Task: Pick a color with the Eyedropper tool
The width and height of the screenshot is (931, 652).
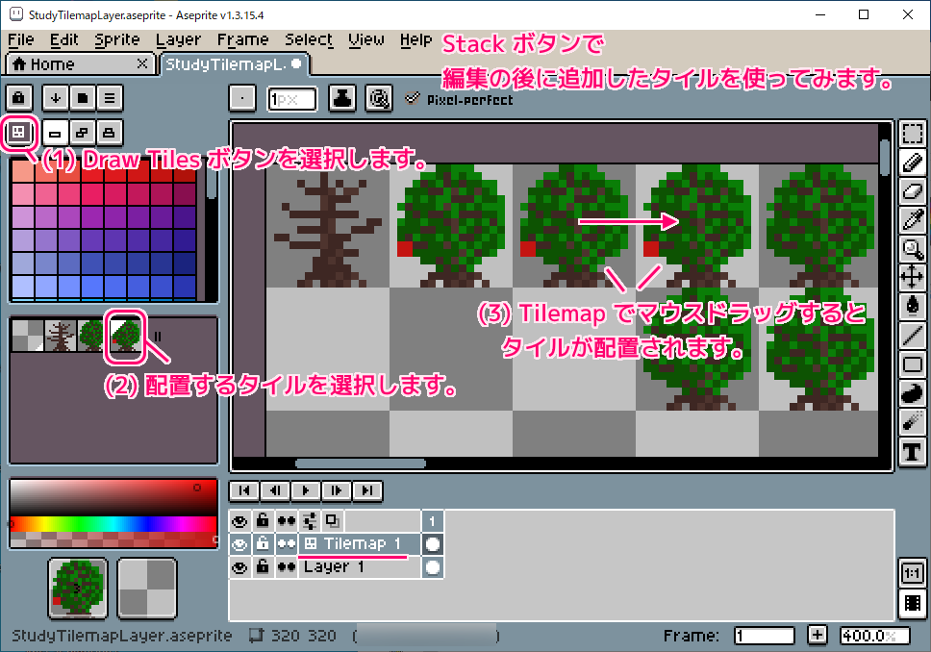Action: click(913, 219)
